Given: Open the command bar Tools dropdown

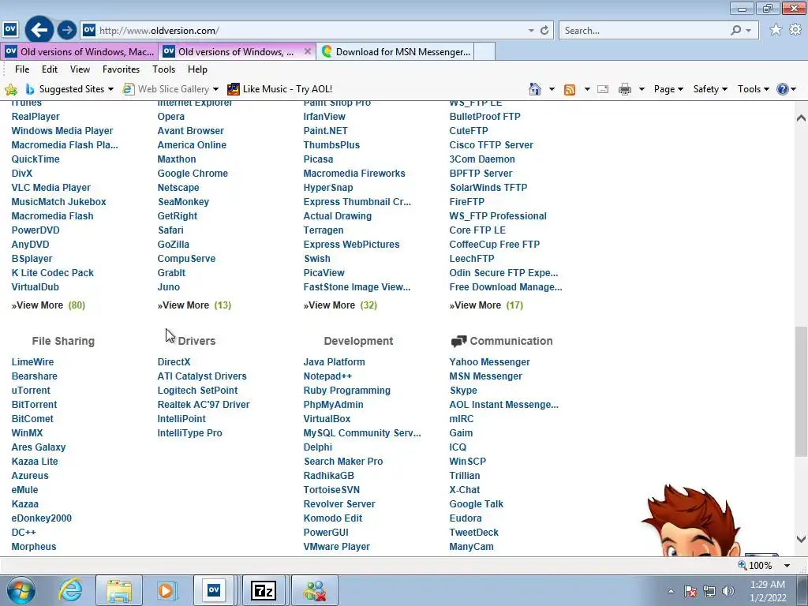Looking at the screenshot, I should point(753,89).
